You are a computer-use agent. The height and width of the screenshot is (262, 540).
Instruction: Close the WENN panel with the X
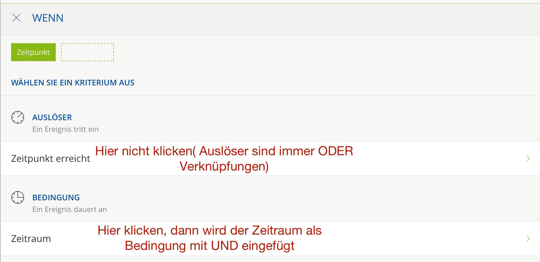point(16,18)
